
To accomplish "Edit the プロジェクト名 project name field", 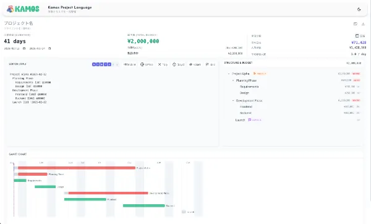I will point(19,23).
